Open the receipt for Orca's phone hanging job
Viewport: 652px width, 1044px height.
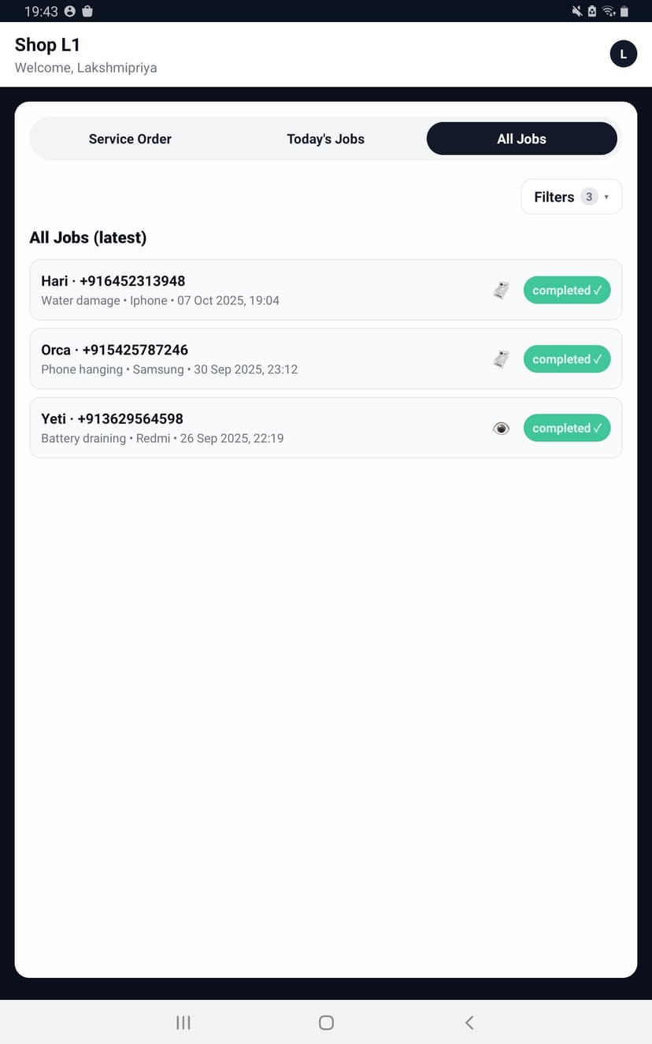tap(501, 359)
